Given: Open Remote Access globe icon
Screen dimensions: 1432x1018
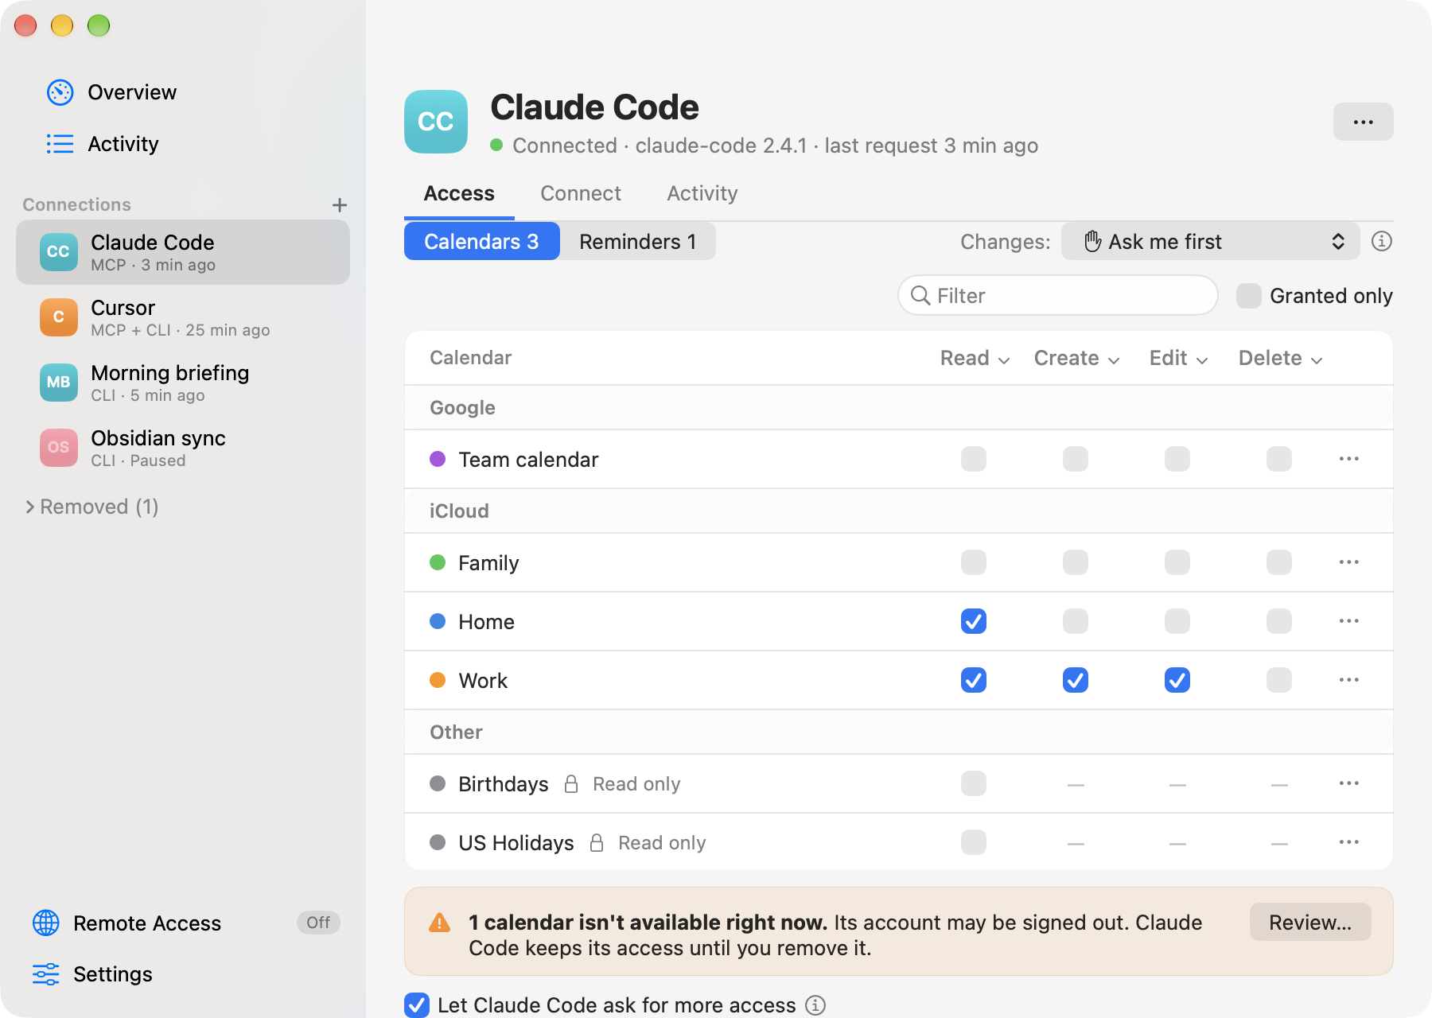Looking at the screenshot, I should click(x=46, y=923).
